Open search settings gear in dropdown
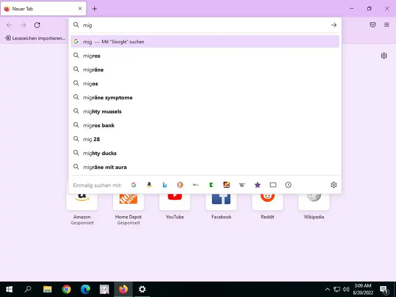Viewport: 396px width, 297px height. point(334,185)
